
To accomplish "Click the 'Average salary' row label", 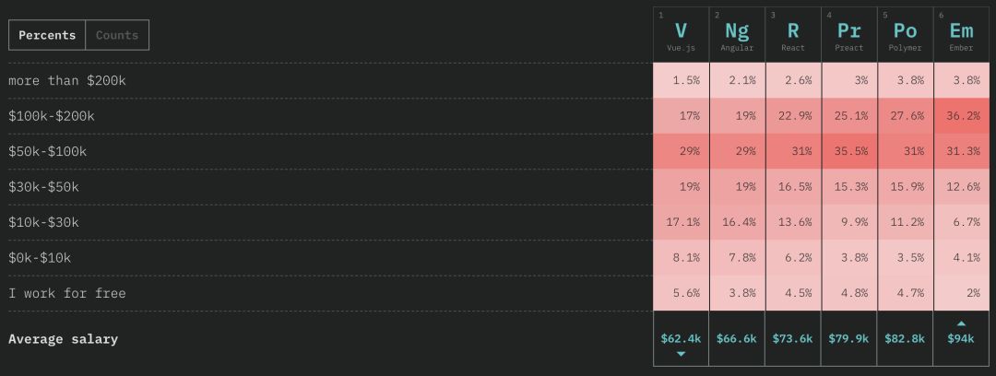I will click(64, 339).
